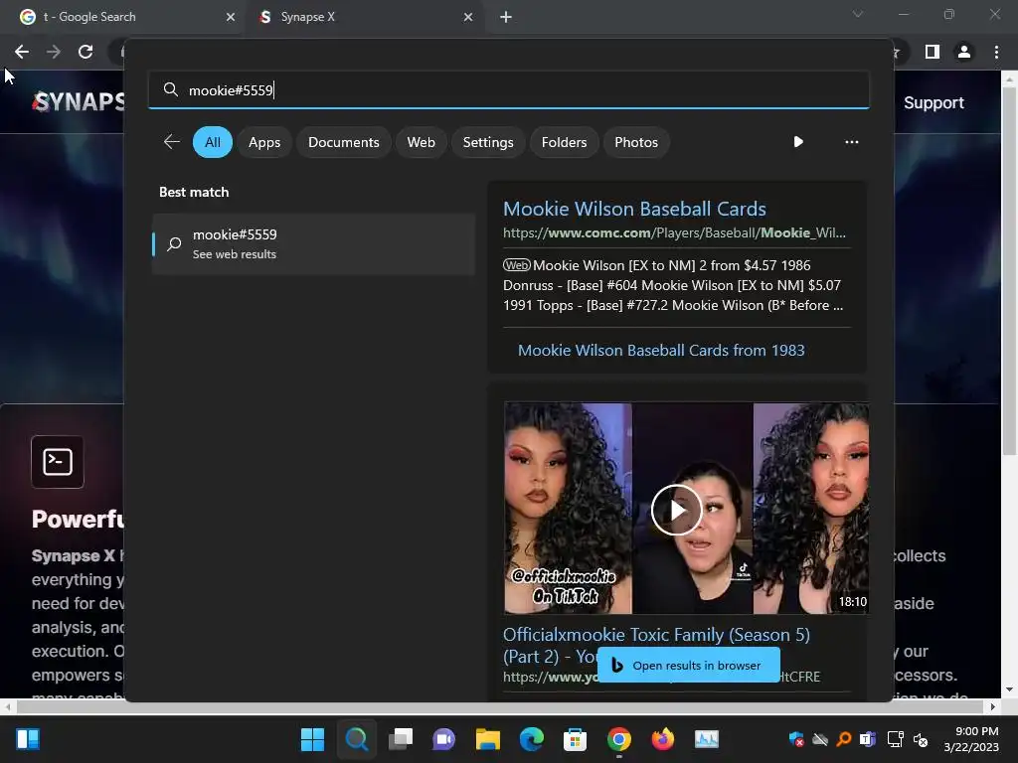Image resolution: width=1018 pixels, height=763 pixels.
Task: Open the performance monitor app in taskbar
Action: coord(707,739)
